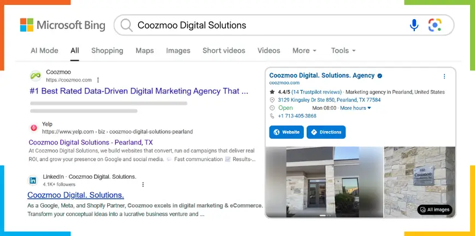Image resolution: width=475 pixels, height=236 pixels.
Task: Select the All tab
Action: (75, 51)
